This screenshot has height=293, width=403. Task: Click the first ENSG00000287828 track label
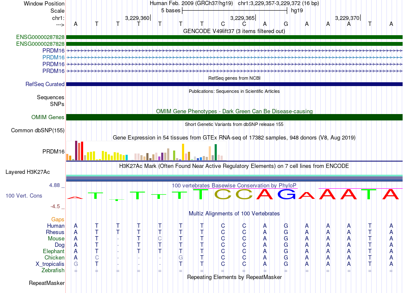(x=40, y=37)
